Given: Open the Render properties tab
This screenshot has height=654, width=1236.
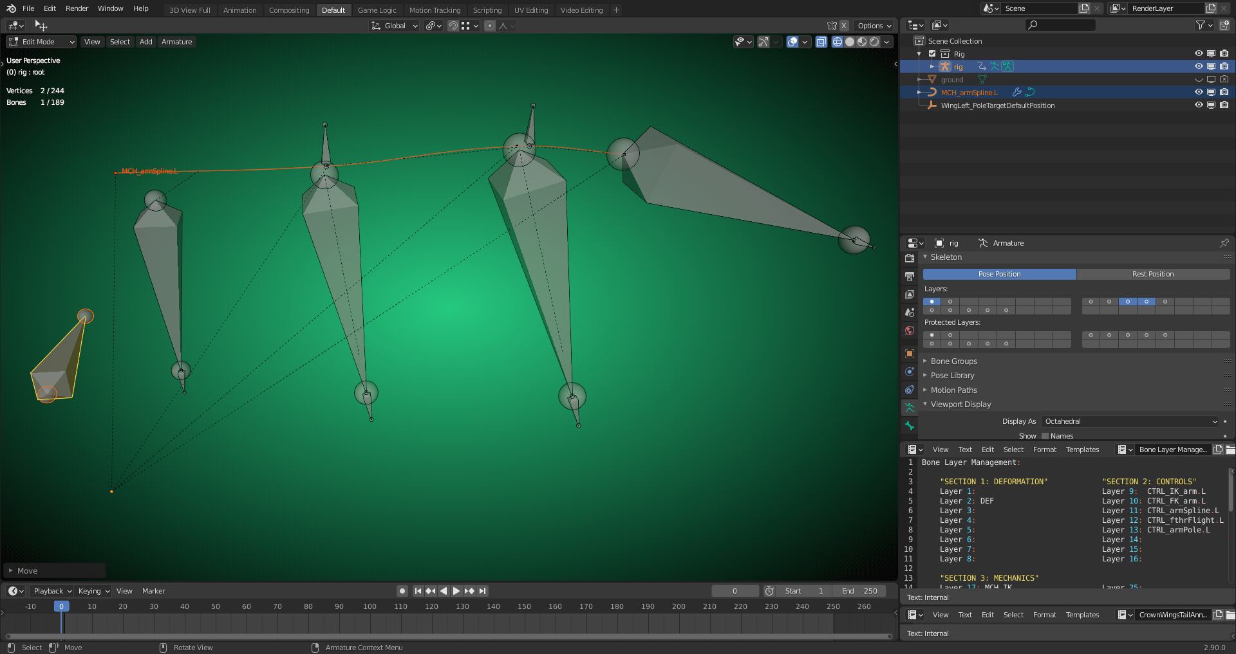Looking at the screenshot, I should [910, 258].
